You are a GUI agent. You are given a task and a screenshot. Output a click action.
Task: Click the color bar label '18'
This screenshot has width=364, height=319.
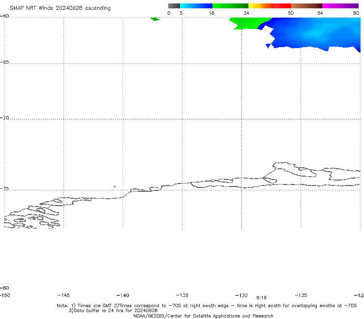(x=212, y=13)
